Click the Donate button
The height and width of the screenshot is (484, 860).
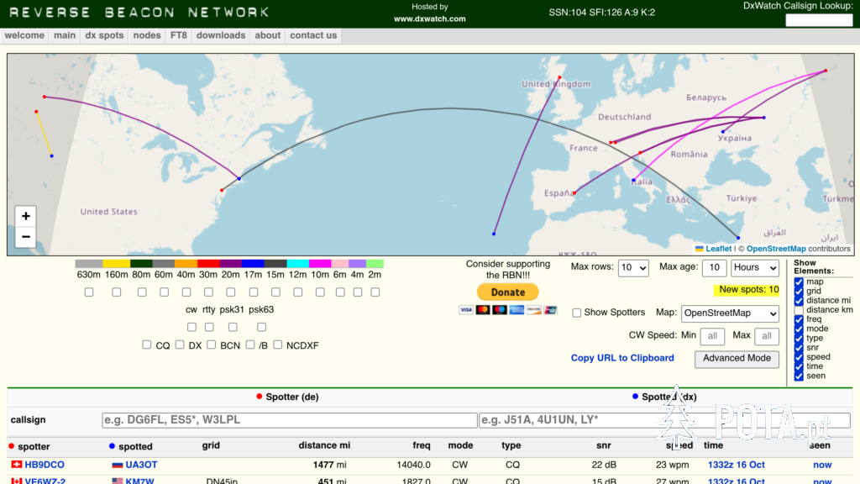pos(508,292)
